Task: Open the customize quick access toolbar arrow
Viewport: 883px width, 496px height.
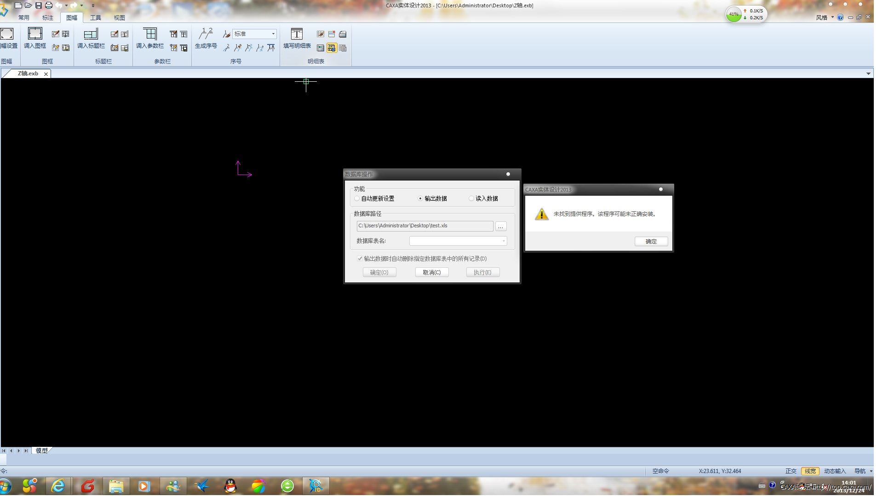Action: 93,6
